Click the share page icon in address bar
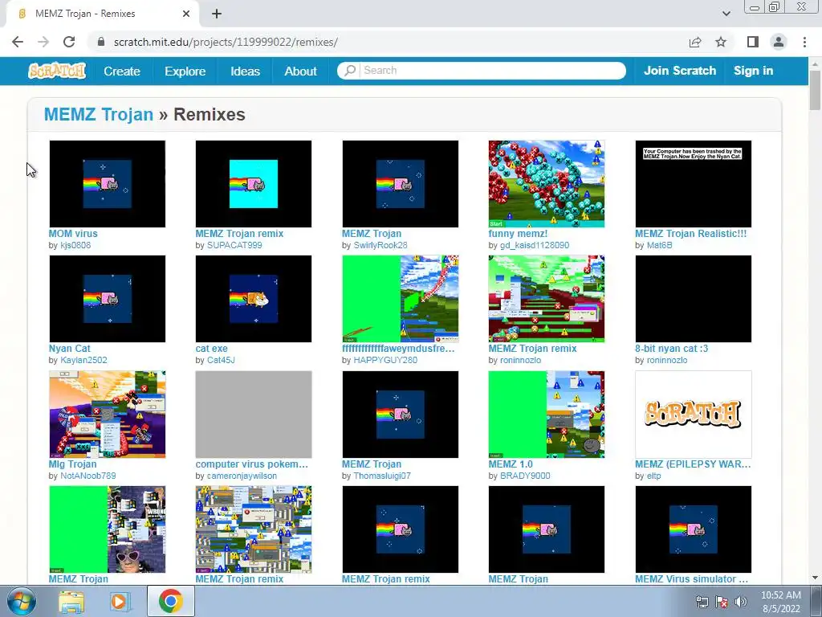 click(x=695, y=42)
